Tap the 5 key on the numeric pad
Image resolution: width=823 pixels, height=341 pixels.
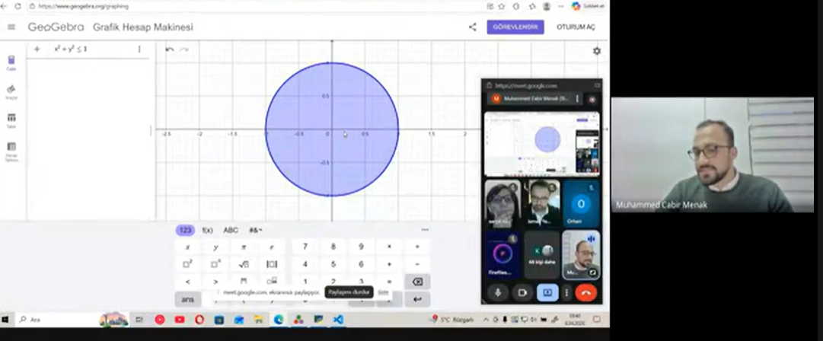coord(333,264)
